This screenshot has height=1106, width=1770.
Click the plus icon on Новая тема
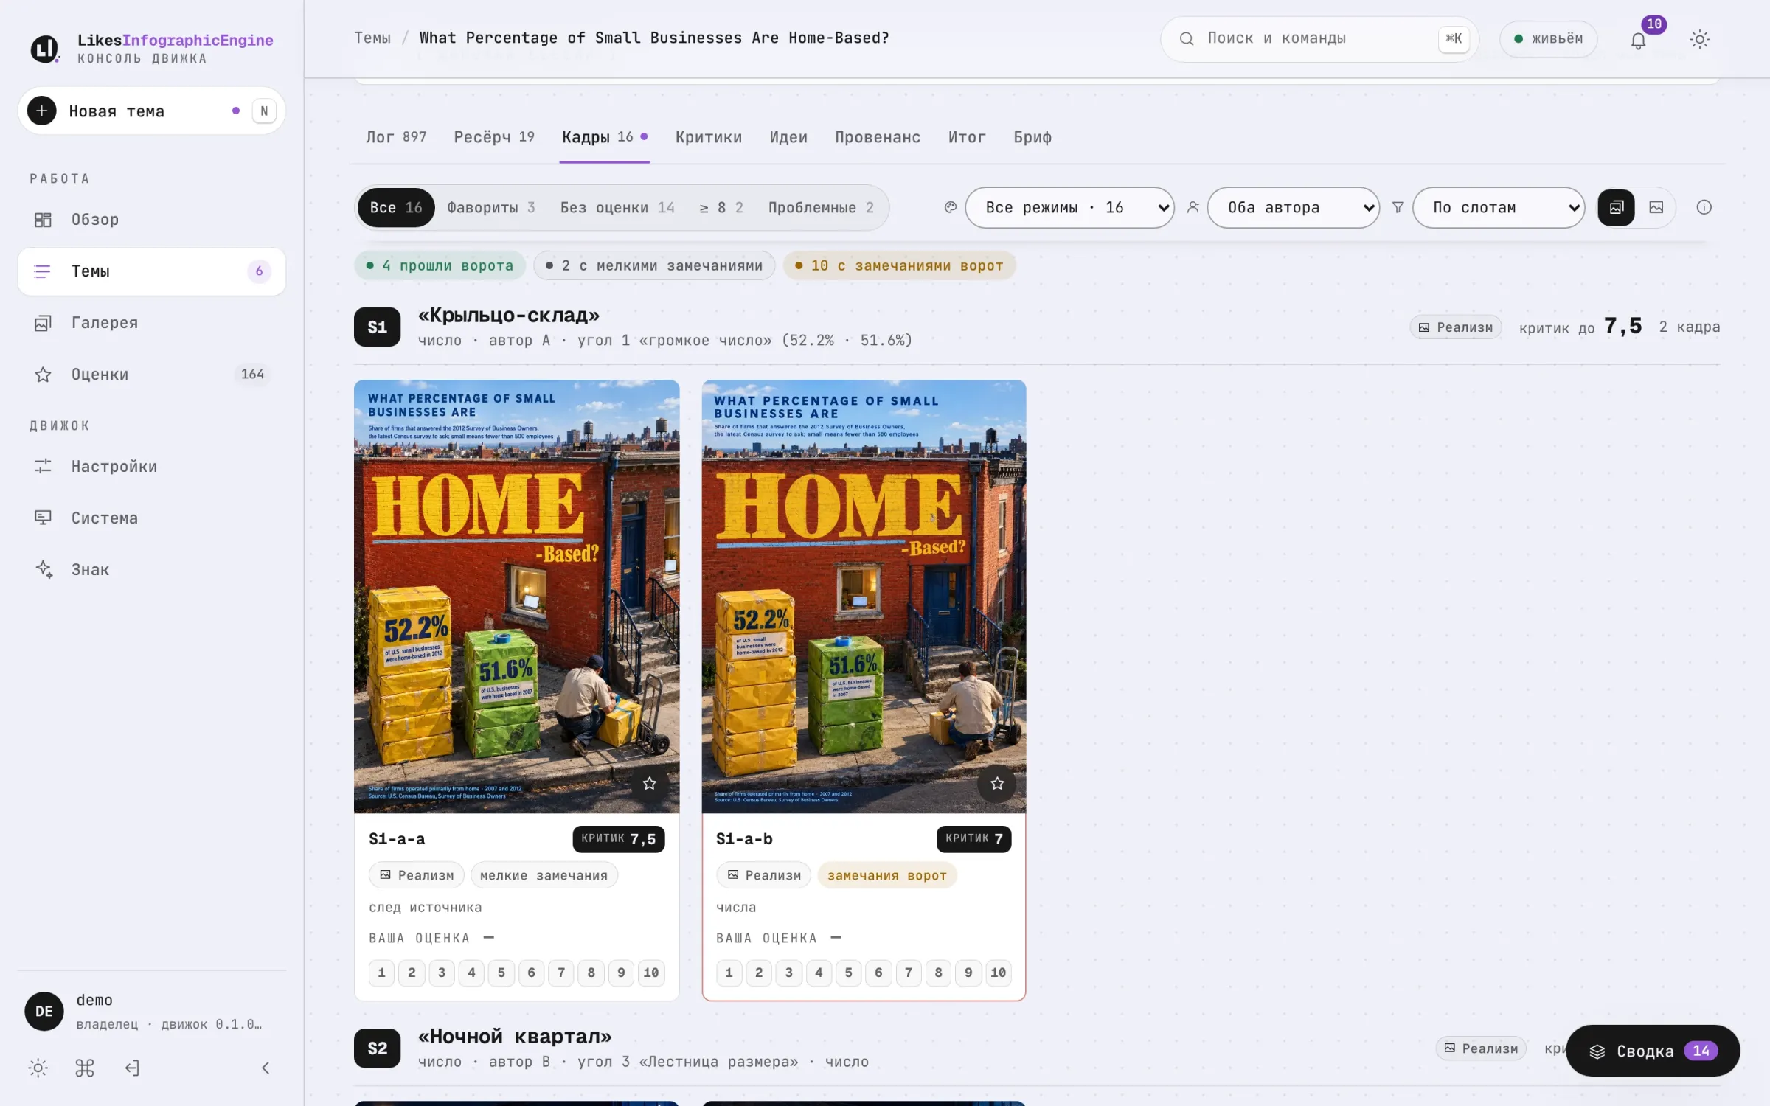[42, 111]
